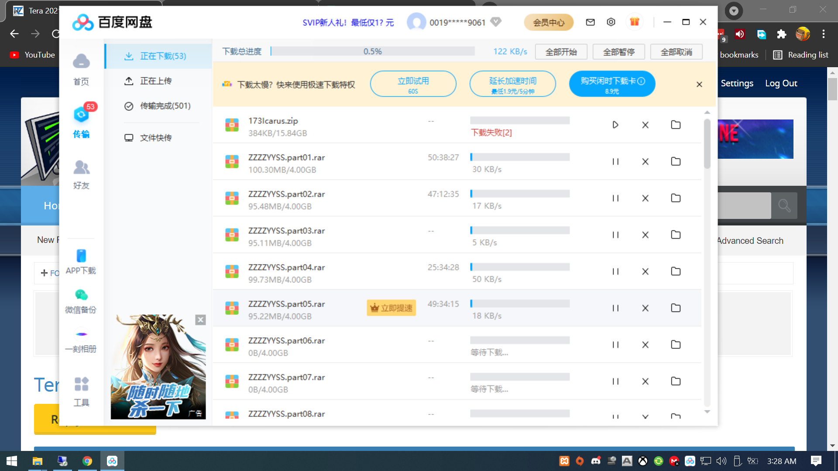This screenshot has width=838, height=471.
Task: Pause ZZZZYYSS.part03.rar download
Action: coord(615,235)
